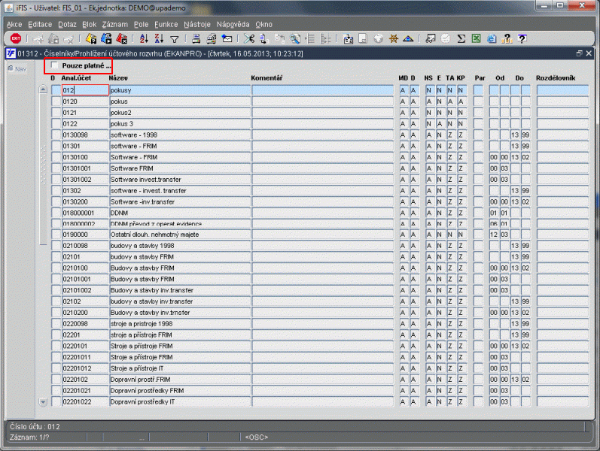This screenshot has width=600, height=451.
Task: Select row 'budovy a stavby 1998'
Action: (x=180, y=245)
